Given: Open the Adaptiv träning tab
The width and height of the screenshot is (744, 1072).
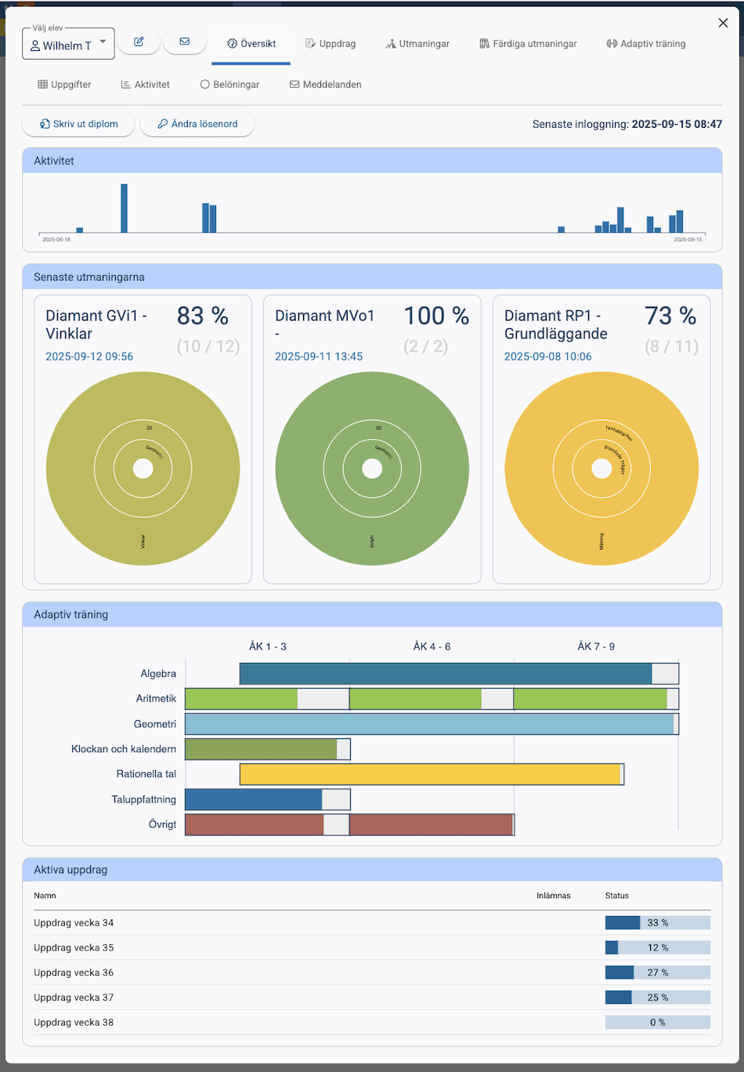Looking at the screenshot, I should [645, 44].
